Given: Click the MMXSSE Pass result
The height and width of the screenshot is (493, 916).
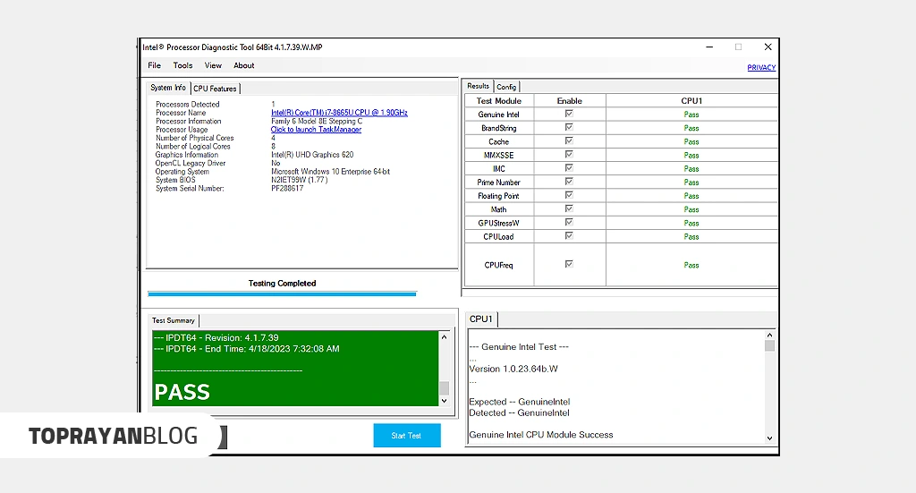Looking at the screenshot, I should coord(691,155).
